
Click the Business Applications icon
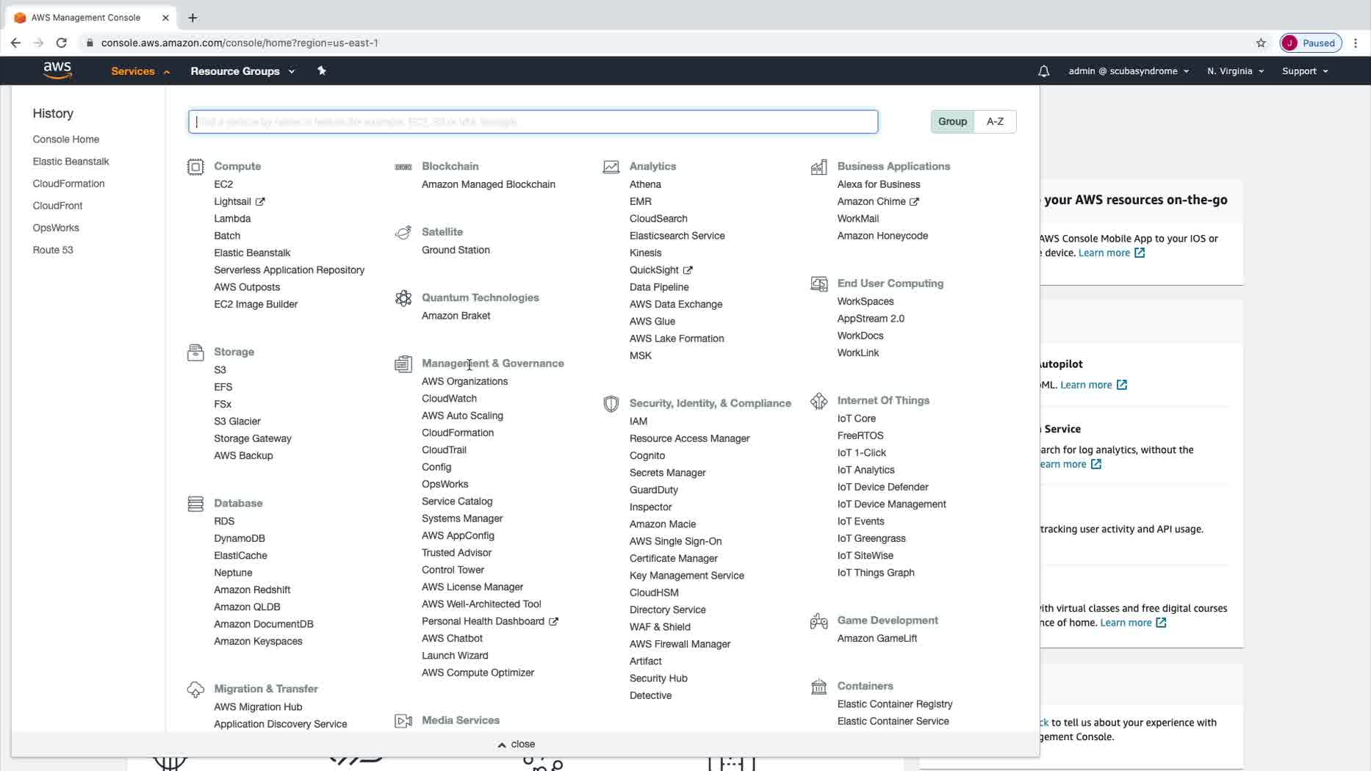819,167
